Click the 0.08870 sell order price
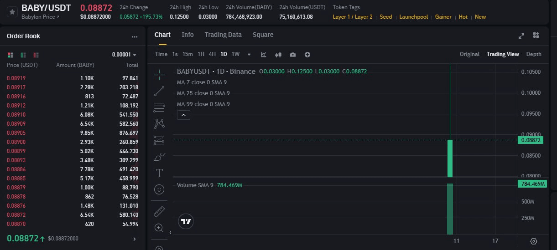This screenshot has width=557, height=250. point(16,224)
